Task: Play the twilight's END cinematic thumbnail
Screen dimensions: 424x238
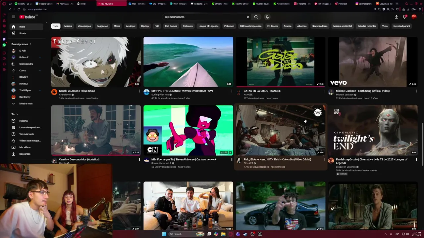Action: click(373, 130)
